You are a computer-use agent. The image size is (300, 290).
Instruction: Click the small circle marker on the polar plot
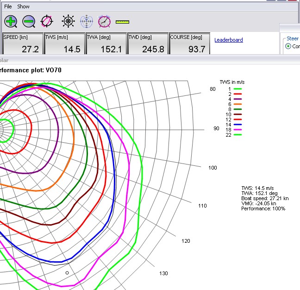tap(67, 273)
